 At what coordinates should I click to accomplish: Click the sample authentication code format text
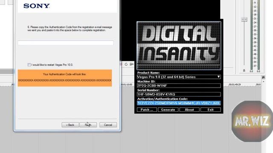[65, 80]
